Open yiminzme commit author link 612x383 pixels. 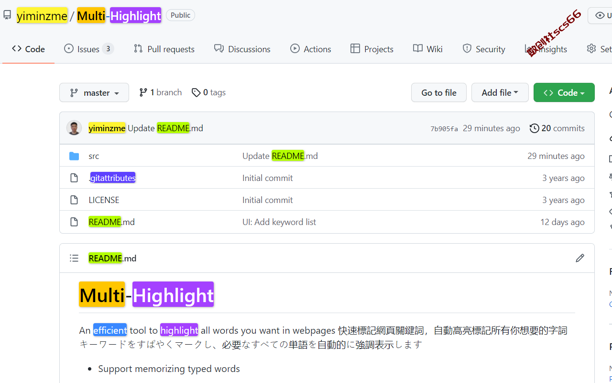(x=107, y=128)
